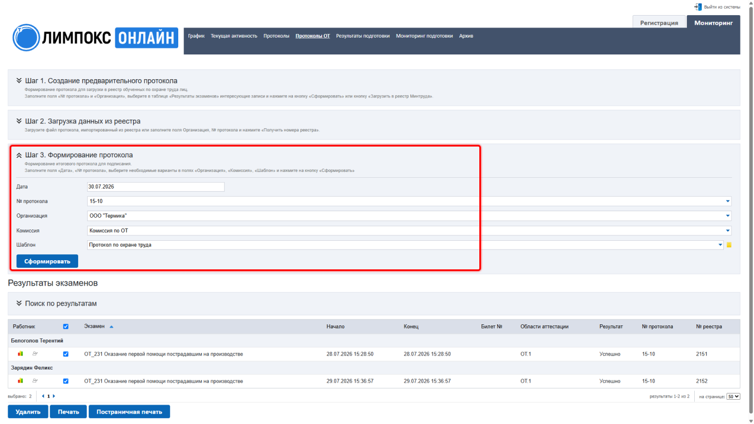The height and width of the screenshot is (424, 754).
Task: Open the yellow template icon beside Шаблон
Action: point(729,245)
